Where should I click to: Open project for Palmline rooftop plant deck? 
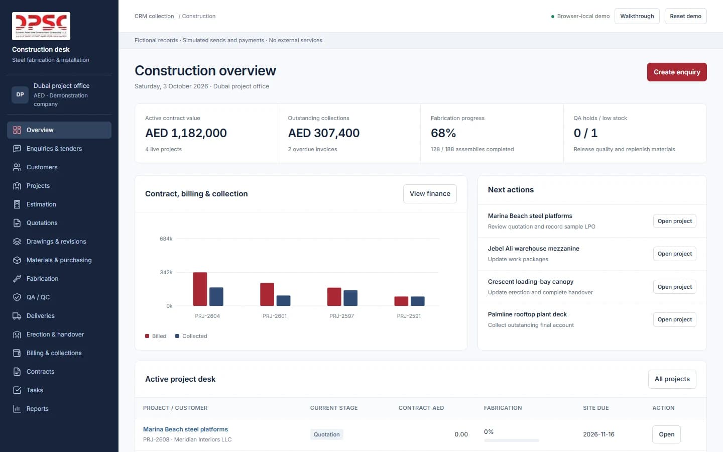tap(675, 319)
